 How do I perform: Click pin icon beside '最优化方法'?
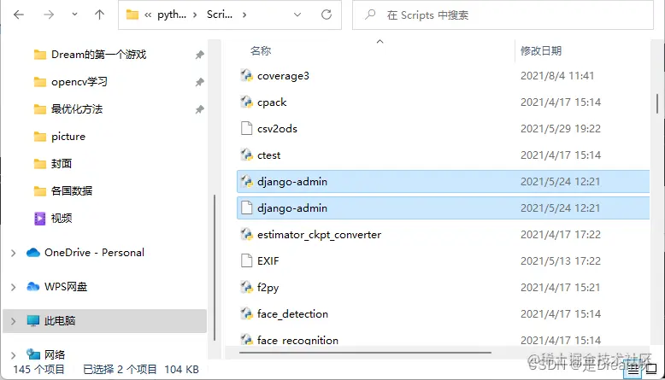tap(199, 109)
